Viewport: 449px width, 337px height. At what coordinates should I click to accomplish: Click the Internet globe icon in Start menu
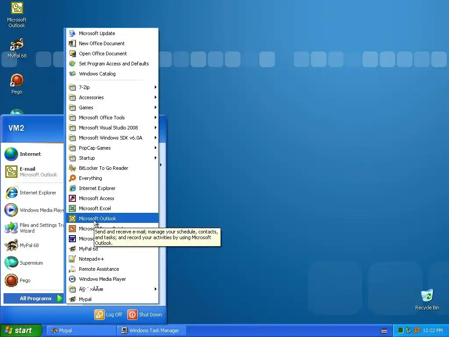click(x=11, y=154)
